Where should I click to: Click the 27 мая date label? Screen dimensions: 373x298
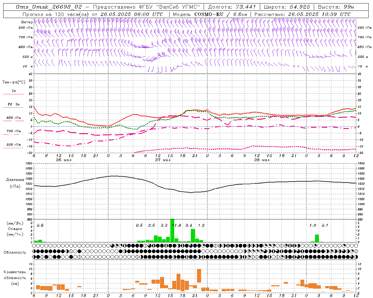pyautogui.click(x=163, y=160)
